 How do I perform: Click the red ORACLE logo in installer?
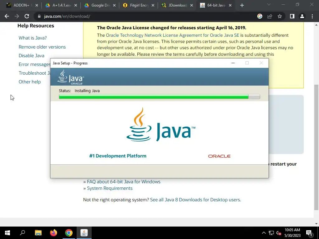click(x=219, y=156)
